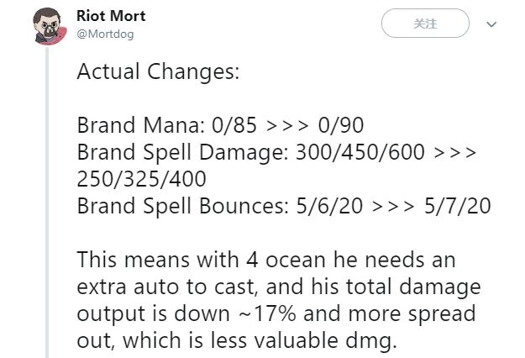Image resolution: width=525 pixels, height=358 pixels.
Task: Click the new bounce values '5/7/20'
Action: [x=457, y=207]
